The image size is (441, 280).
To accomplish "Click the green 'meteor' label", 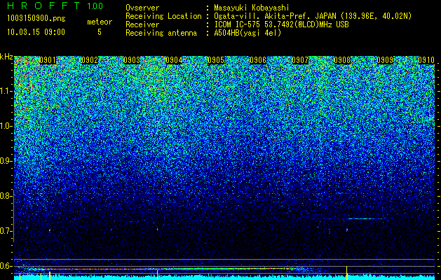I will 100,22.
